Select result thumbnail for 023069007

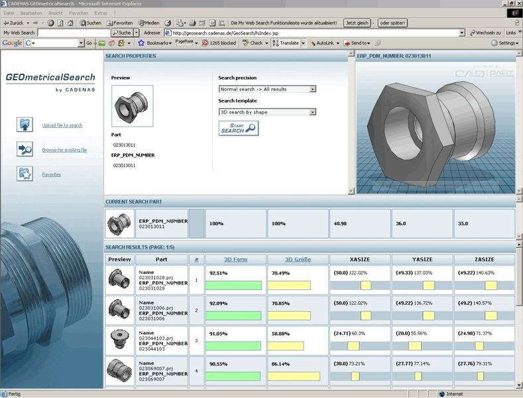[x=119, y=371]
